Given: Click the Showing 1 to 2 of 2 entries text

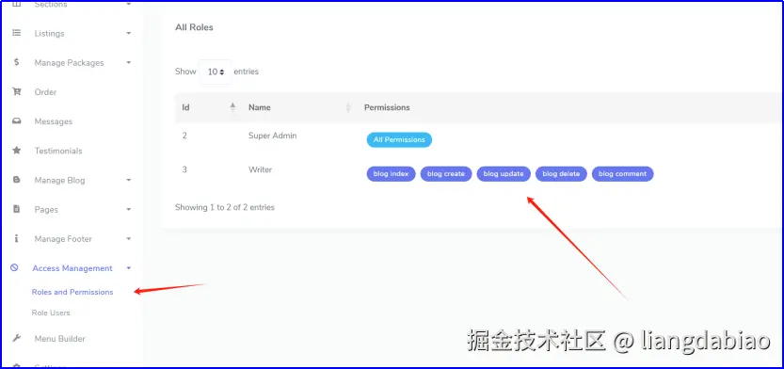Looking at the screenshot, I should tap(225, 207).
